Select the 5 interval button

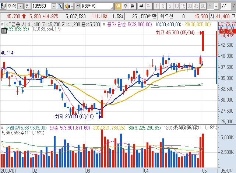(170, 6)
